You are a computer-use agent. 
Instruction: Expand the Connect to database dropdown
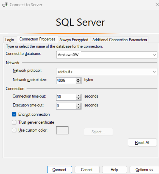point(154,55)
